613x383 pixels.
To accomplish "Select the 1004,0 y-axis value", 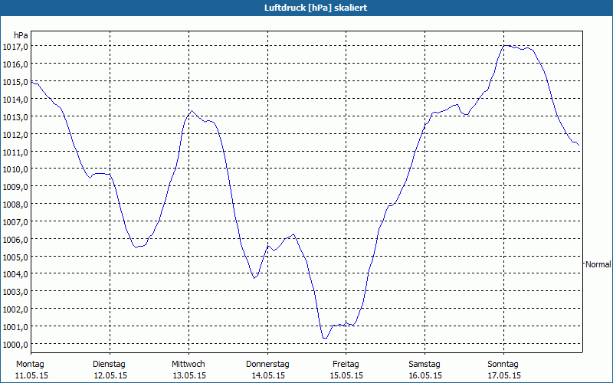I will (15, 274).
